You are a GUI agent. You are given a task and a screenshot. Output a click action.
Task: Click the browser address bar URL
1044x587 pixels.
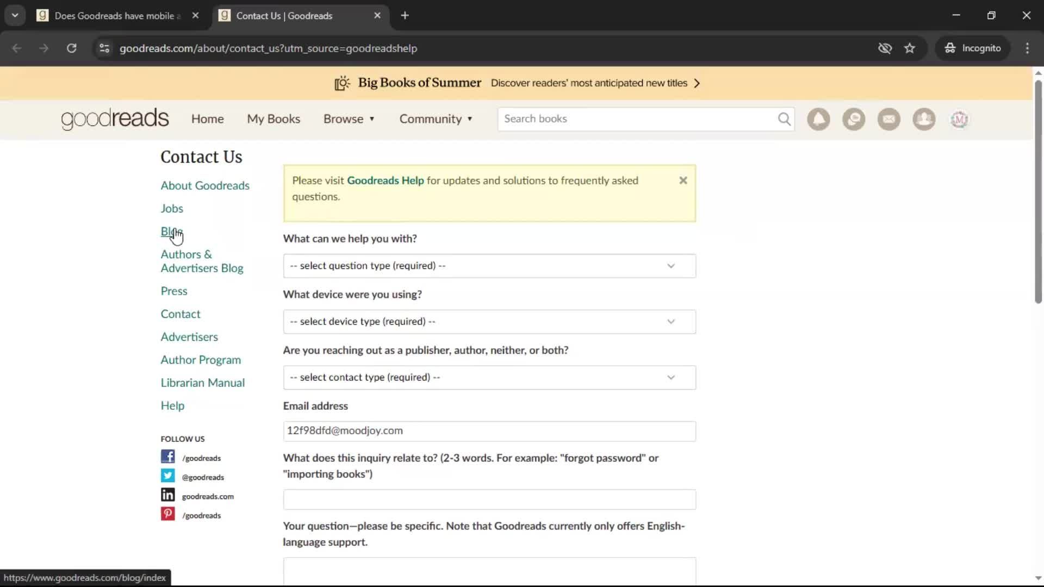[x=268, y=48]
